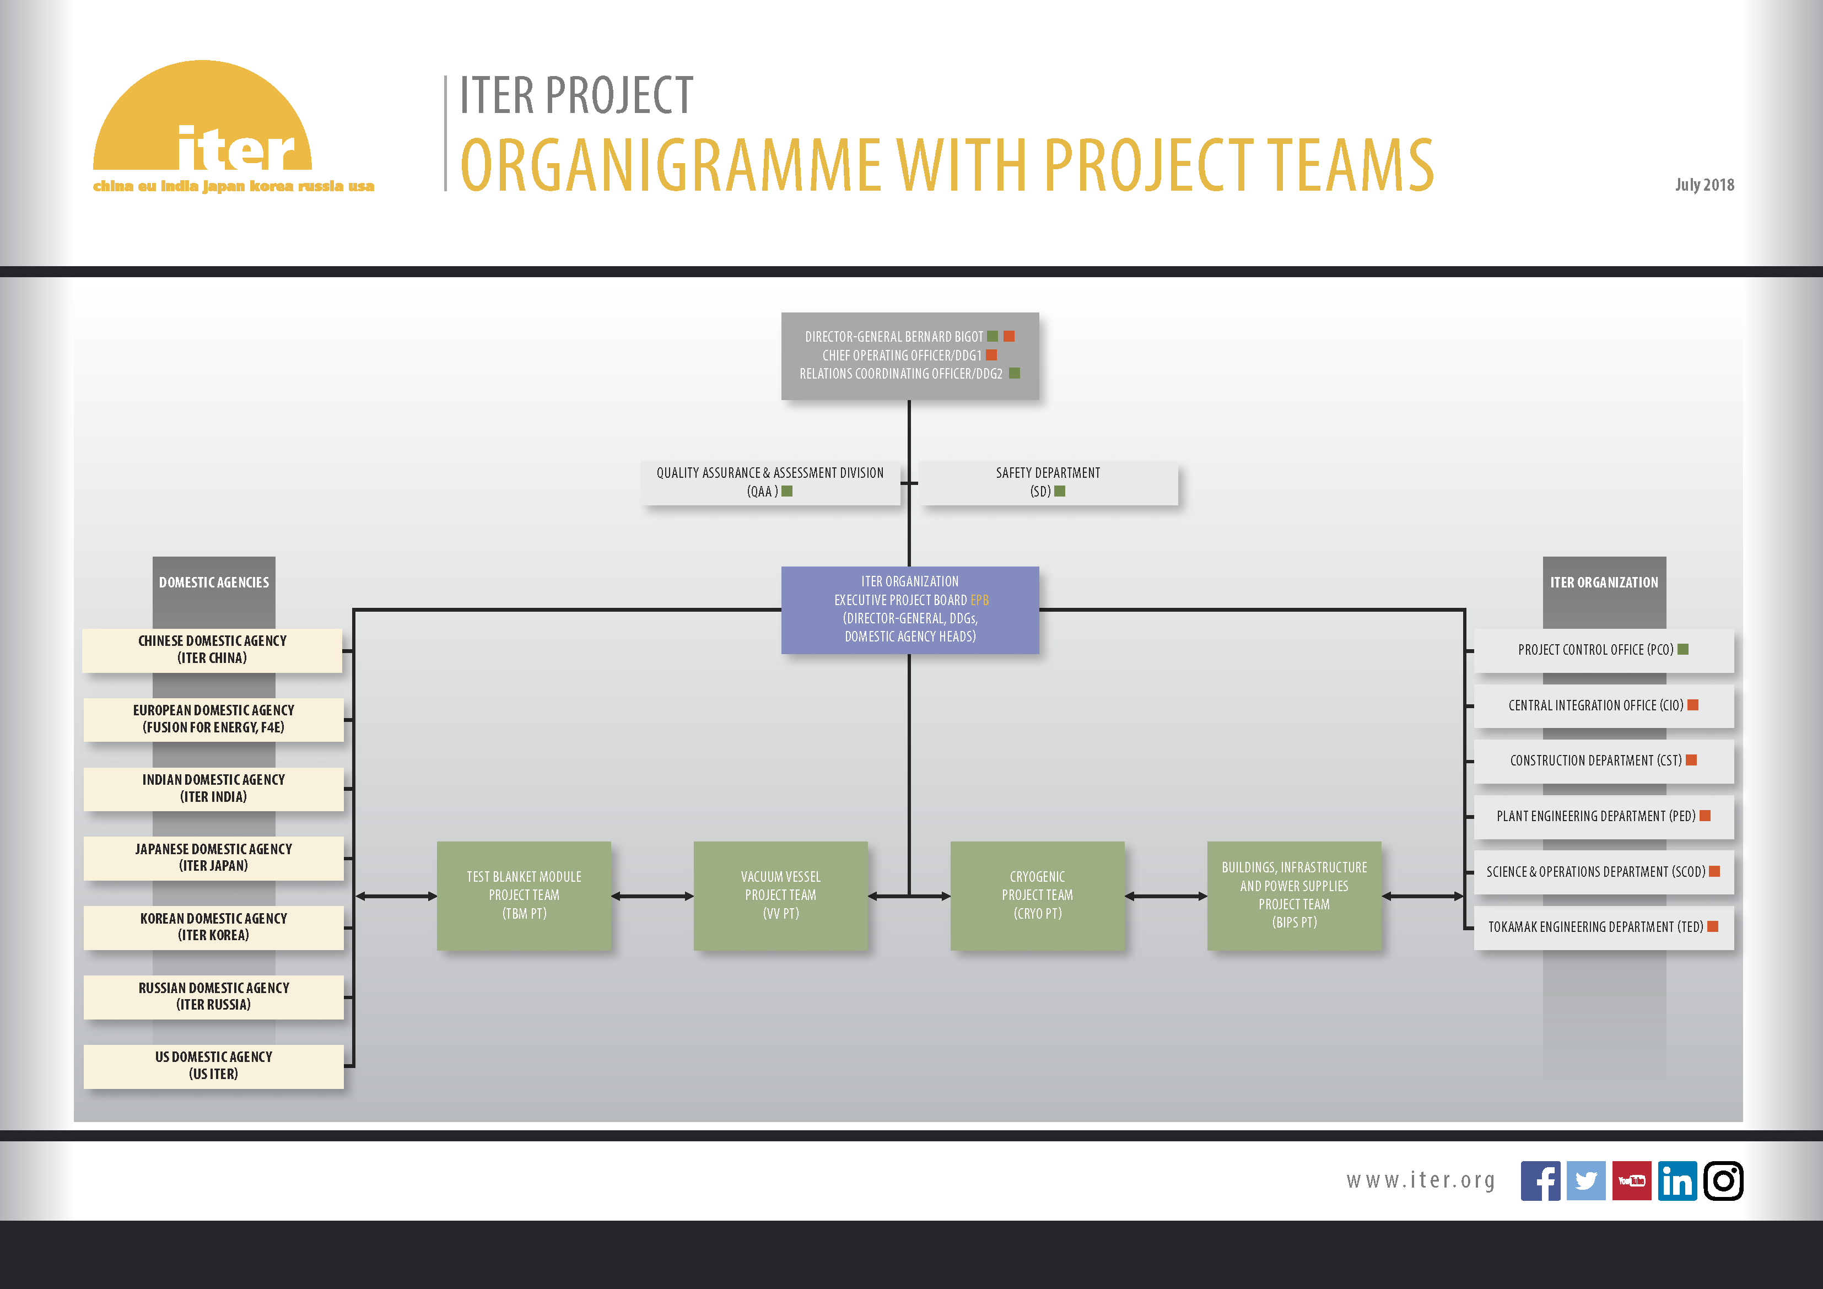Click orange square beside Construction Department

1691,760
